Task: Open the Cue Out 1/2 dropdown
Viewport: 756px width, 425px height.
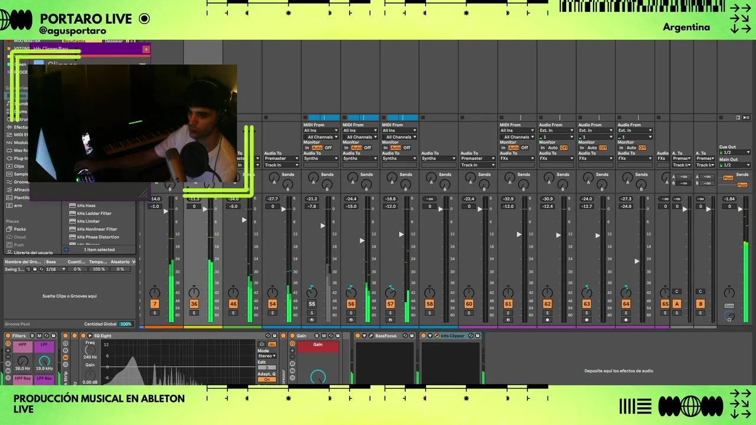Action: (x=735, y=152)
